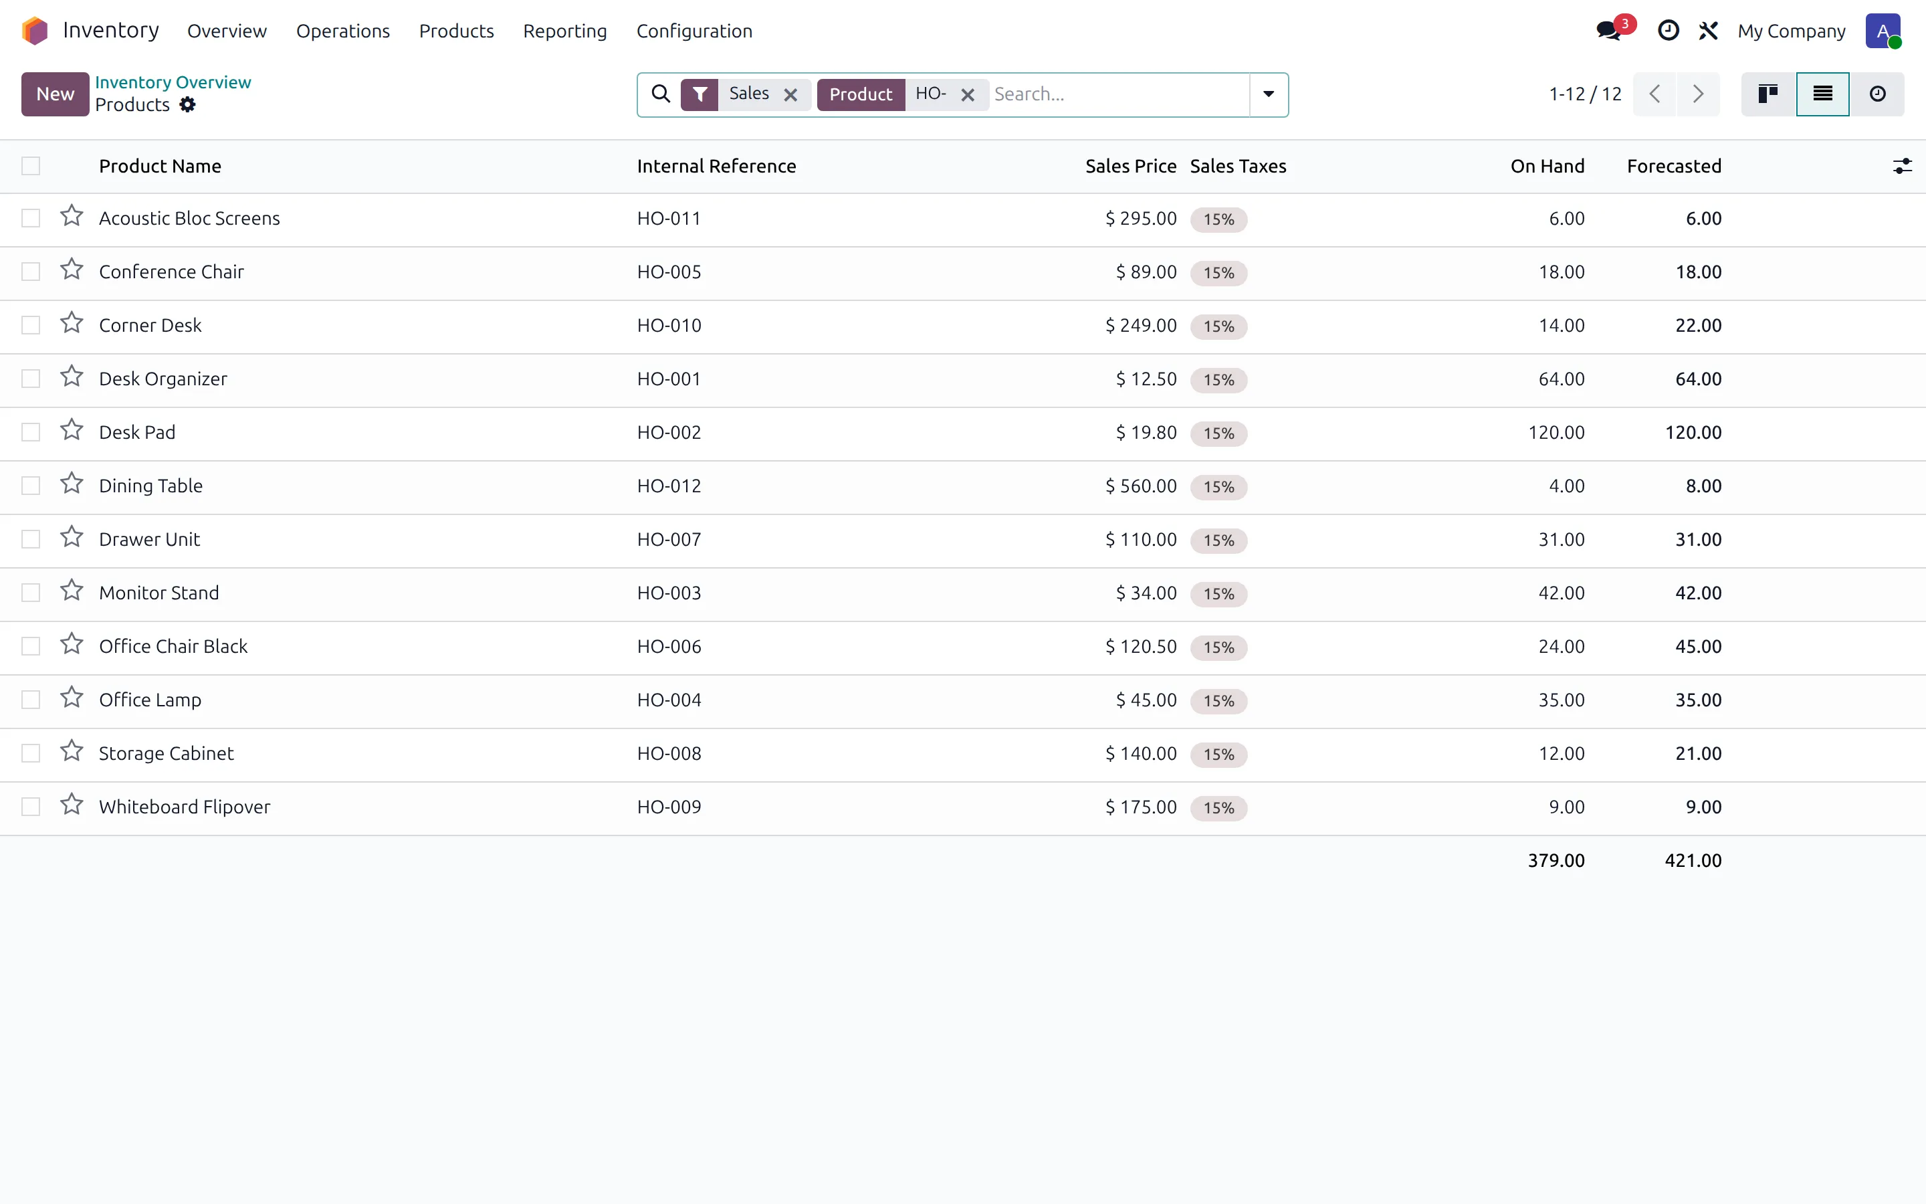
Task: Favorite the Acoustic Bloc Screens product
Action: pos(72,216)
